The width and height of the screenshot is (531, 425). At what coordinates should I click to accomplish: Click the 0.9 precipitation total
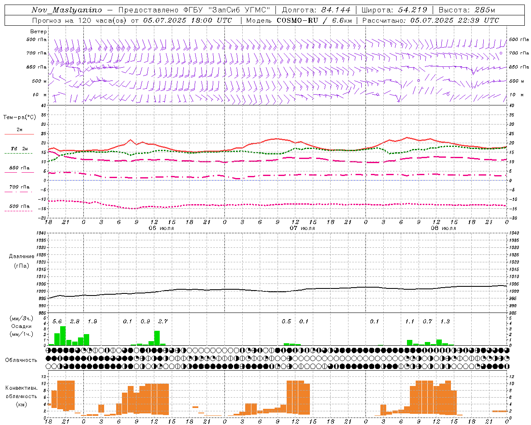[145, 322]
